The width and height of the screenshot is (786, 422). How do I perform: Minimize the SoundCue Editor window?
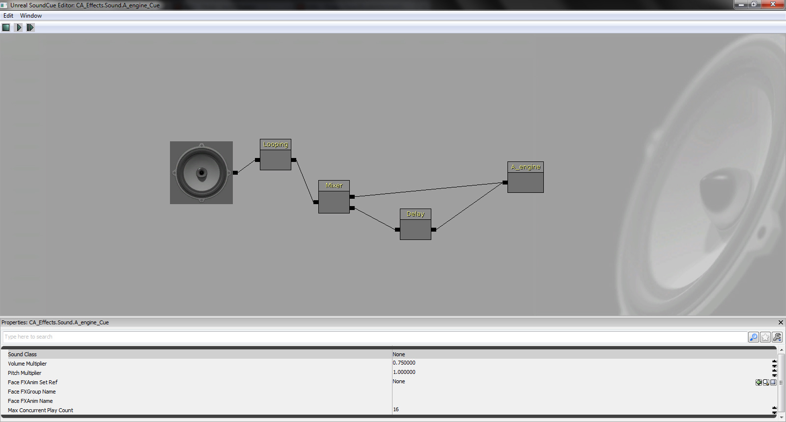coord(741,4)
